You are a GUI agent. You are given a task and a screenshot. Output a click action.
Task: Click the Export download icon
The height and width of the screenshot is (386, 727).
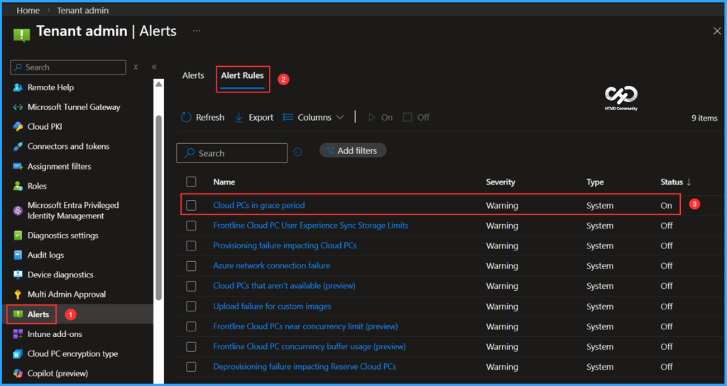(239, 117)
